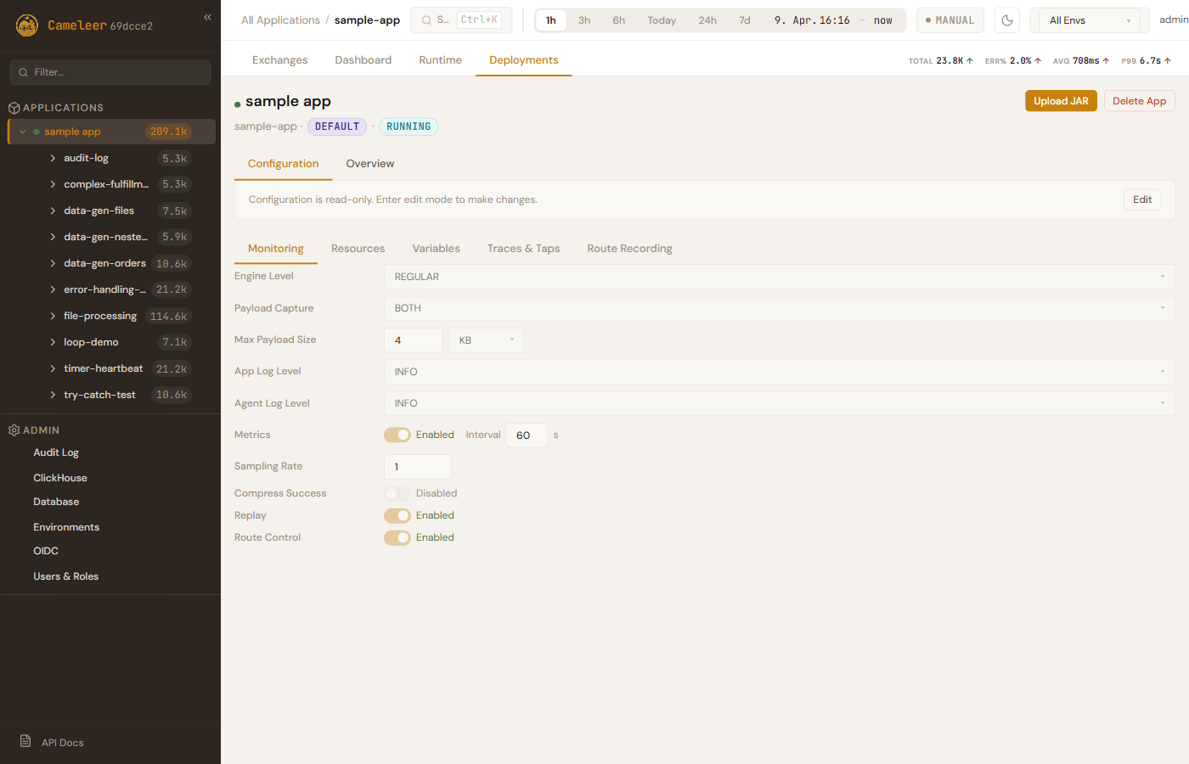Click the Upload JAR button
This screenshot has height=764, width=1189.
[x=1061, y=101]
